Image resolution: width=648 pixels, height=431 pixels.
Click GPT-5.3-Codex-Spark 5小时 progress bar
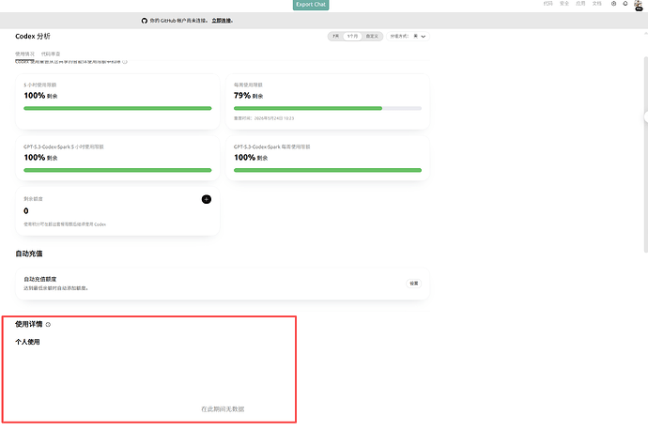pyautogui.click(x=117, y=170)
